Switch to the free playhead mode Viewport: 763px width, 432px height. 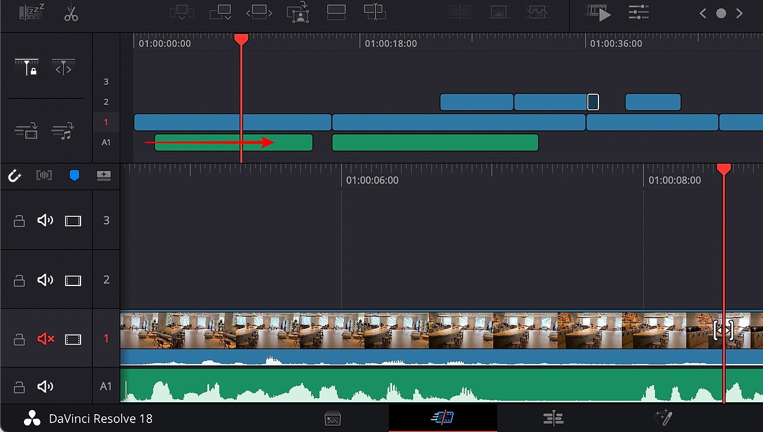[x=63, y=67]
